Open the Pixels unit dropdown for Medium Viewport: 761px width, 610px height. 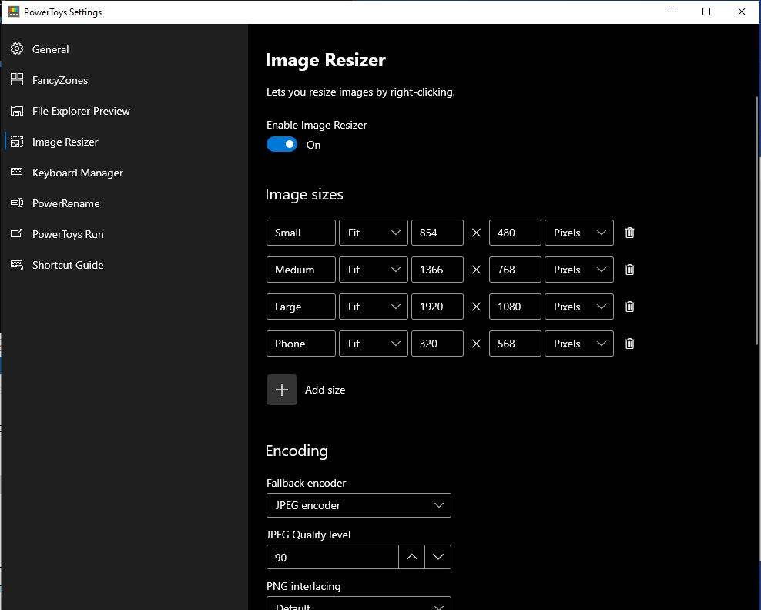coord(579,270)
